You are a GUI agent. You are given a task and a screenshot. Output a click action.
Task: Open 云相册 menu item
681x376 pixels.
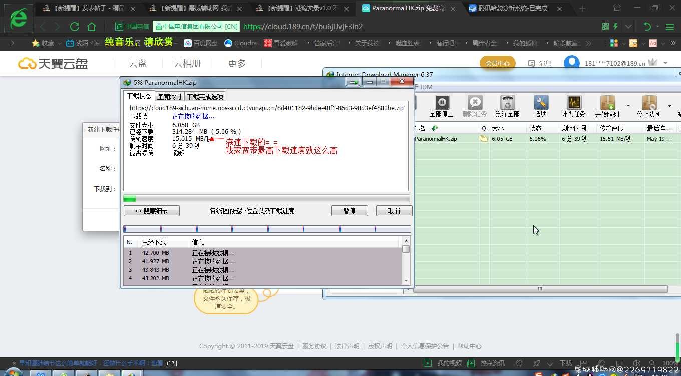(x=187, y=63)
